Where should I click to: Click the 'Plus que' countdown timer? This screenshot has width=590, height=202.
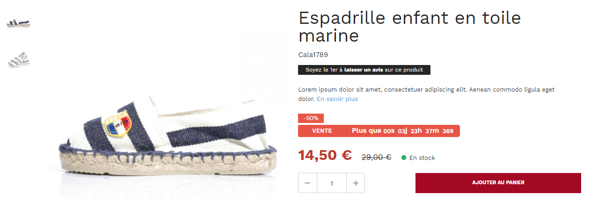pos(403,131)
